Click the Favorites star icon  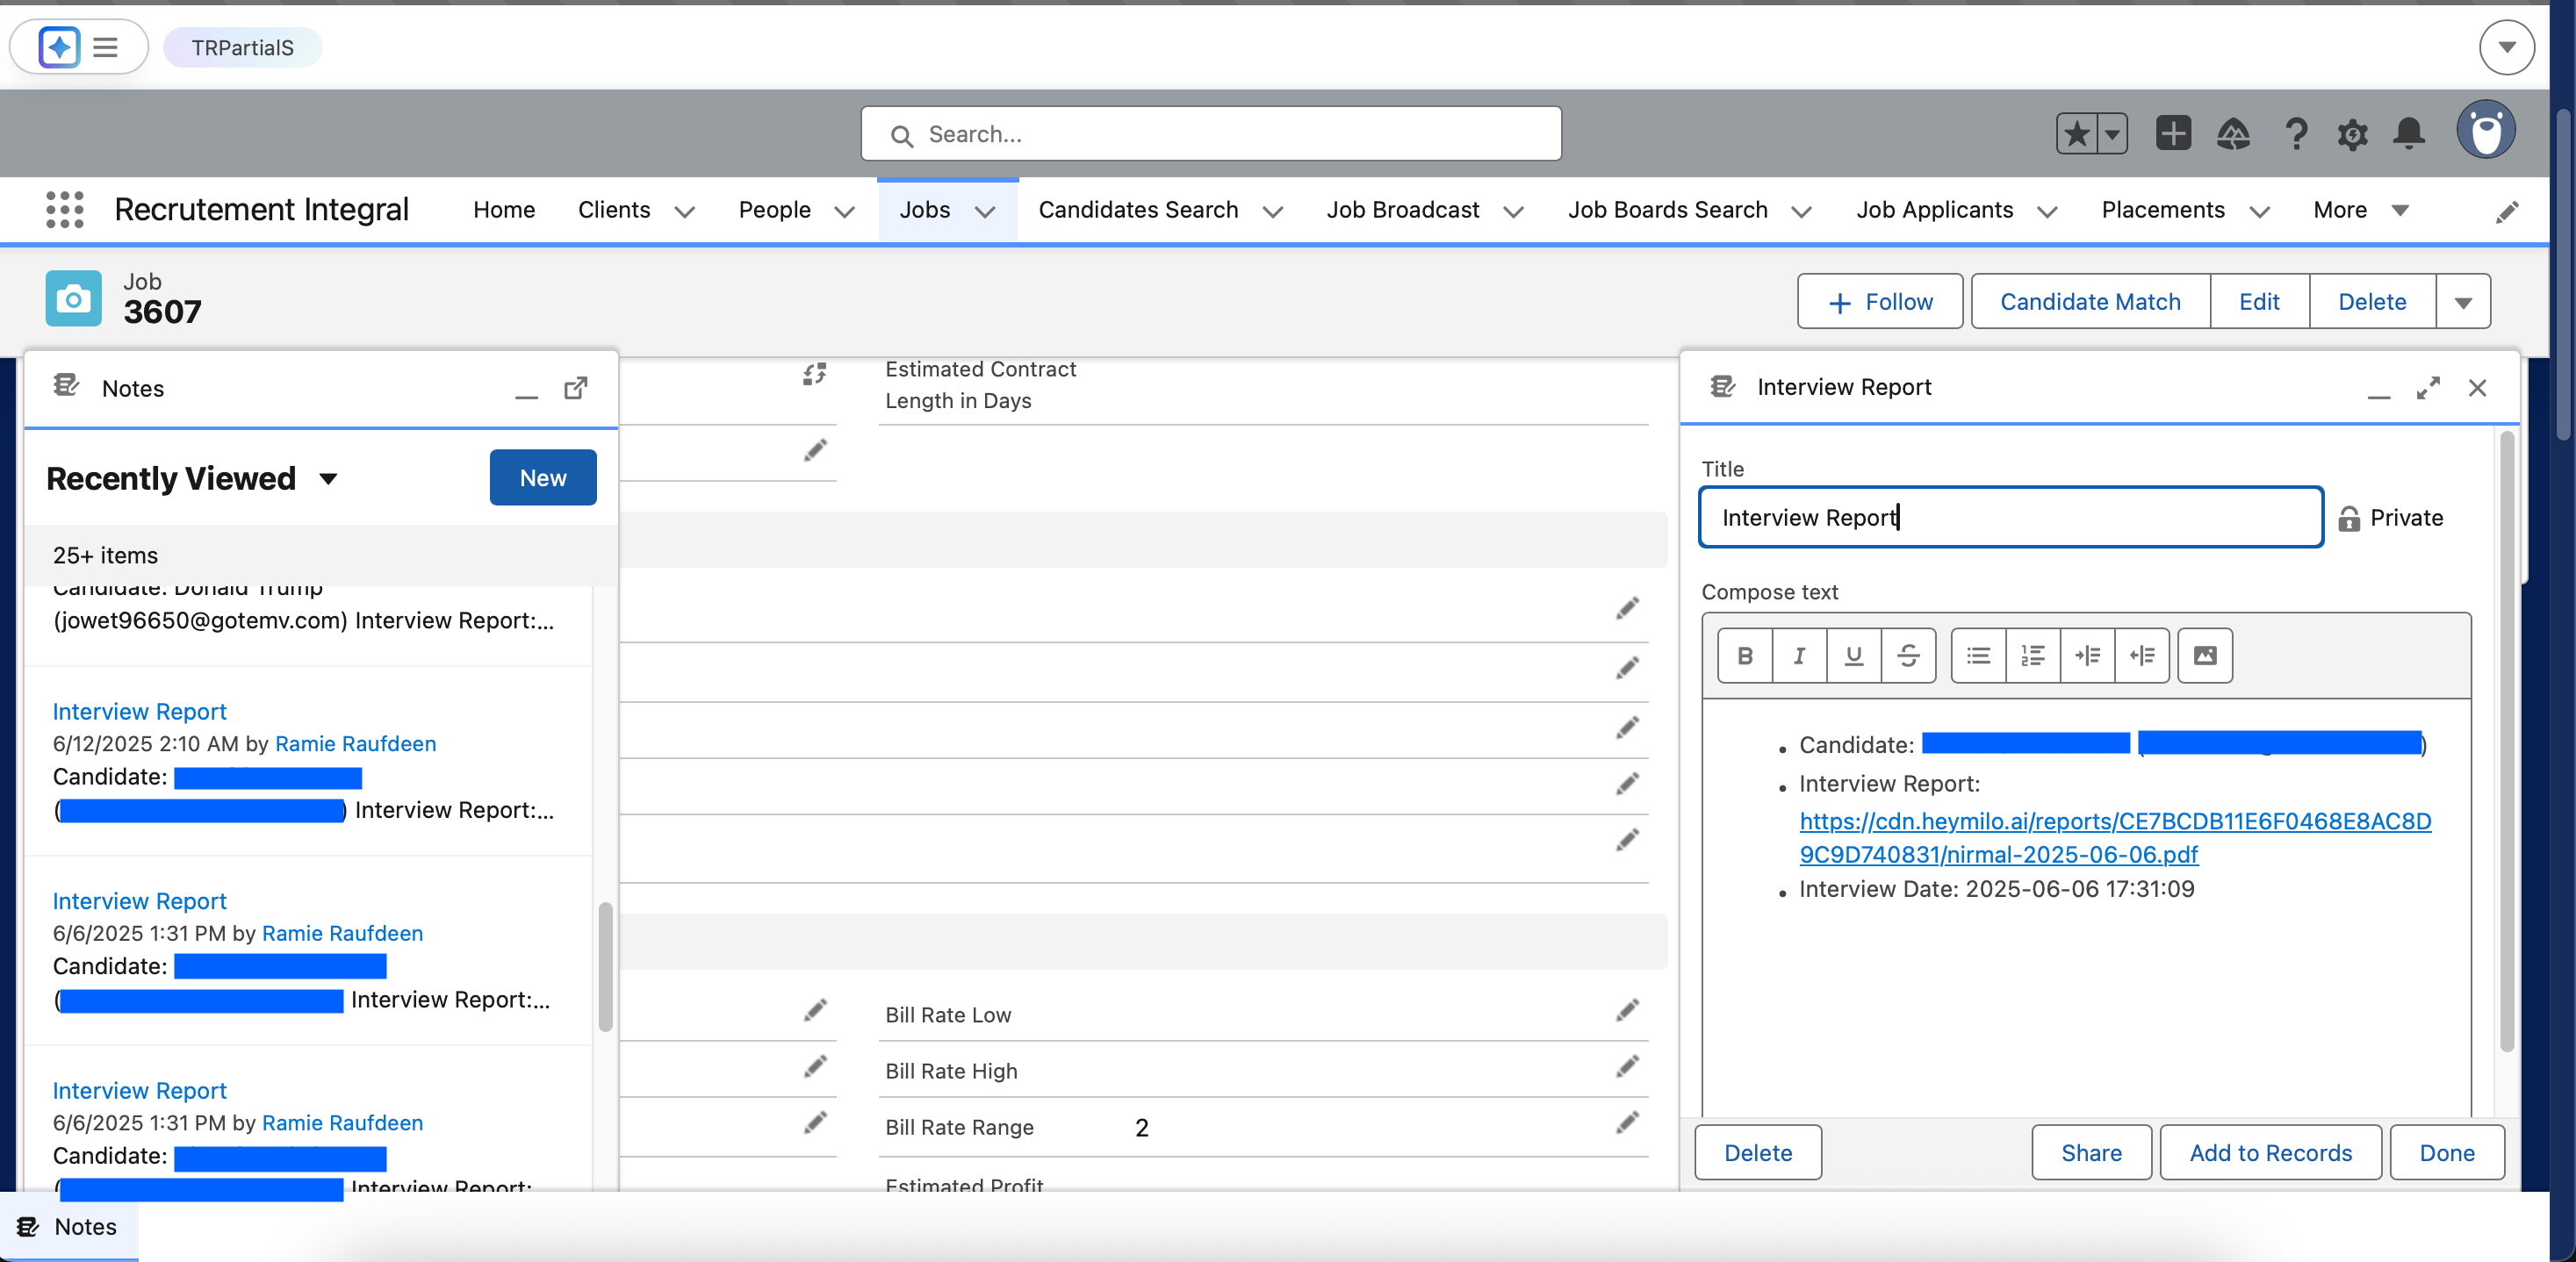pos(2077,134)
